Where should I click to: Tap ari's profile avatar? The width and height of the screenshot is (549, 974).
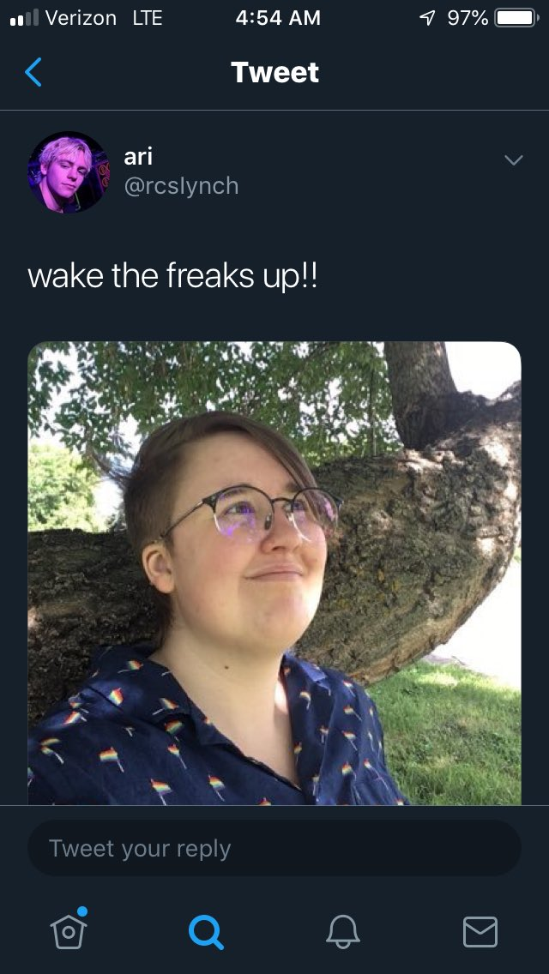[x=69, y=172]
